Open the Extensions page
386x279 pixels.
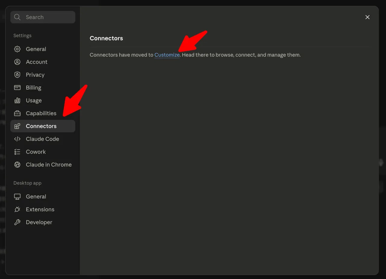pos(43,209)
